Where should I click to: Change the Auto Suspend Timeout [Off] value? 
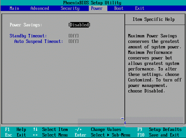pos(73,41)
